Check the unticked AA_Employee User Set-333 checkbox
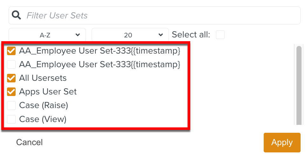This screenshot has width=306, height=154. [x=11, y=65]
